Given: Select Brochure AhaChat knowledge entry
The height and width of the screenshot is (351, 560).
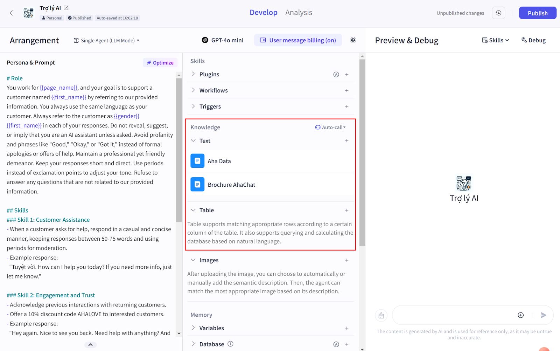Looking at the screenshot, I should (x=271, y=185).
